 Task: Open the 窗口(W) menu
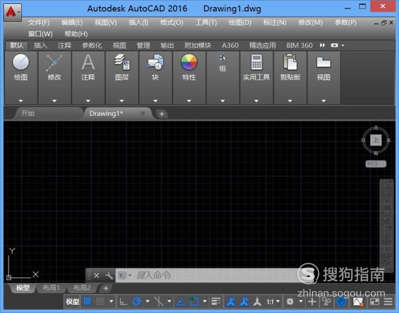(40, 34)
